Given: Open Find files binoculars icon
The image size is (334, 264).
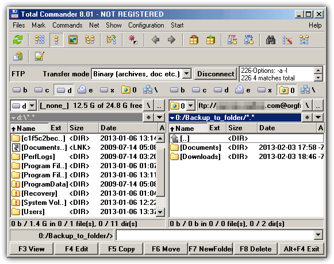Looking at the screenshot, I should tap(271, 40).
